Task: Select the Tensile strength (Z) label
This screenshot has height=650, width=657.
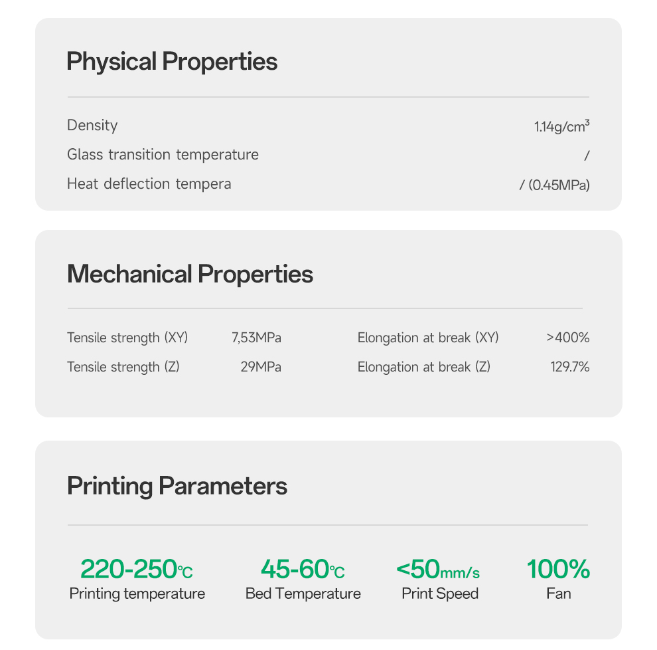Action: click(123, 367)
